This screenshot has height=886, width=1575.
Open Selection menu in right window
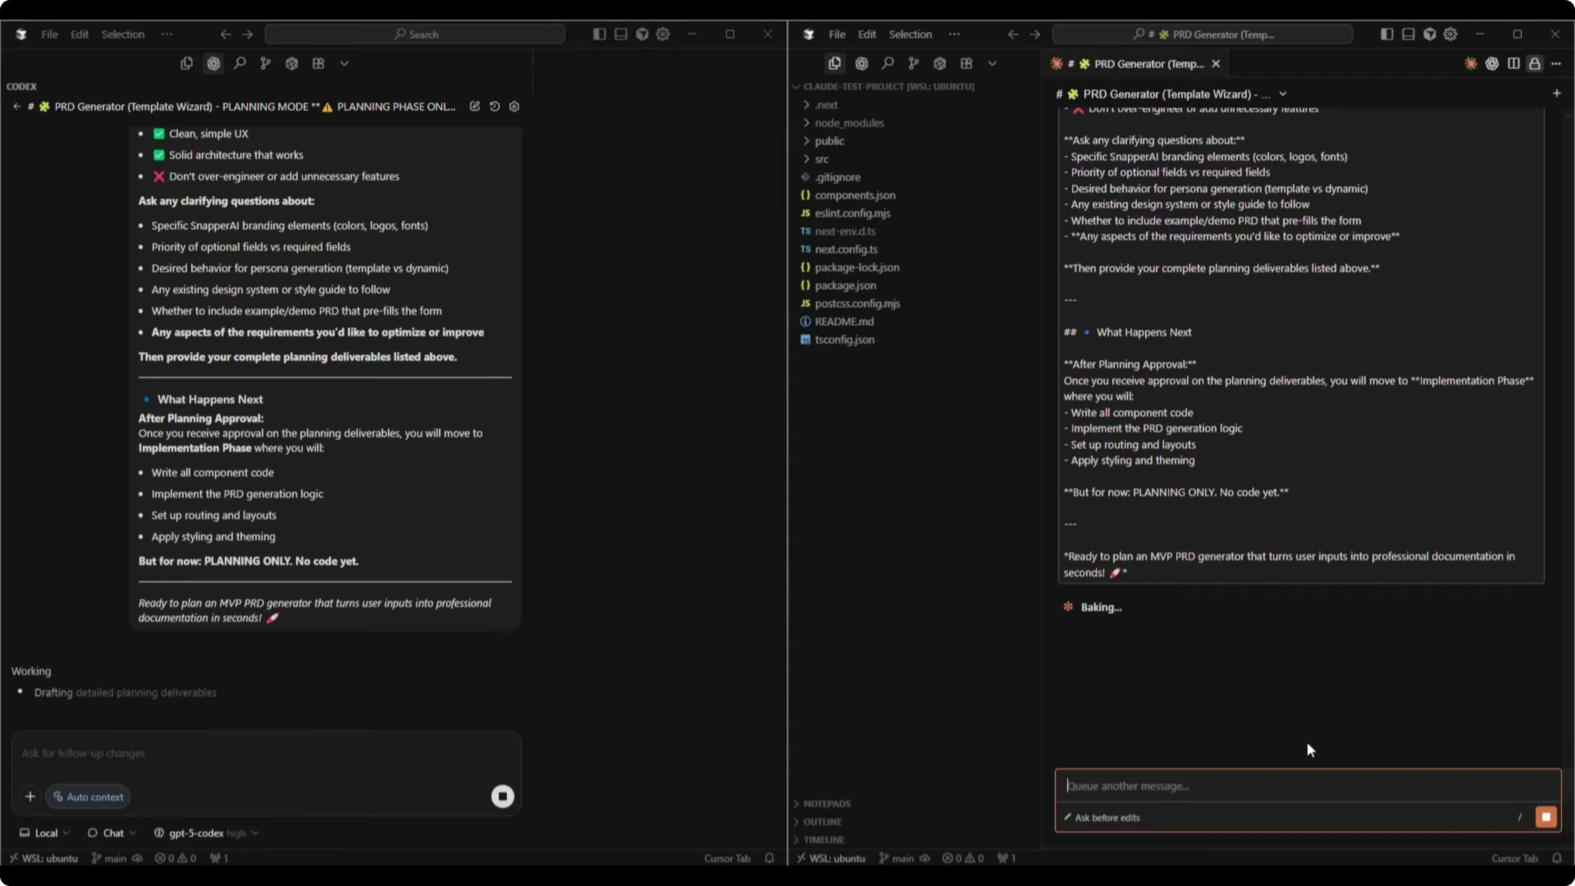coord(910,34)
